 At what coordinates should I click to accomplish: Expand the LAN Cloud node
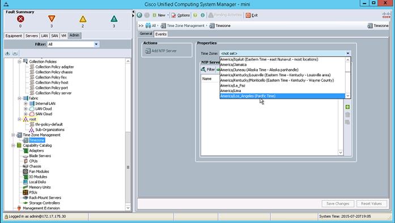click(x=26, y=109)
